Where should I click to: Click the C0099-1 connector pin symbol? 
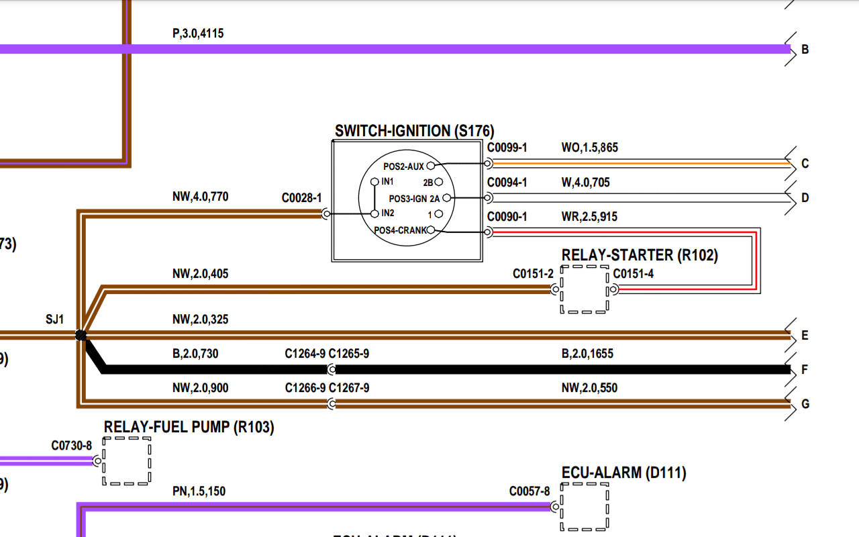(x=488, y=163)
